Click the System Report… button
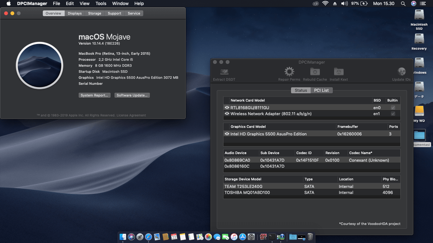Viewport: 433px width, 243px height. (94, 95)
